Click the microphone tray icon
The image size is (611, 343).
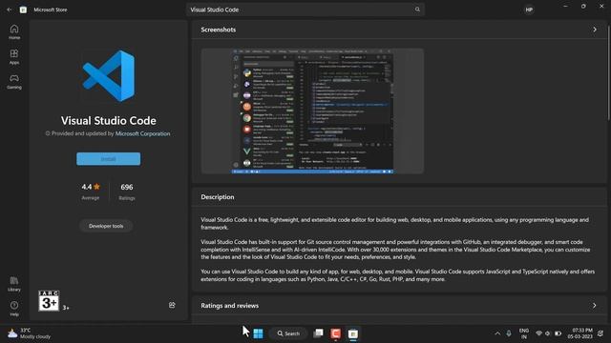509,333
